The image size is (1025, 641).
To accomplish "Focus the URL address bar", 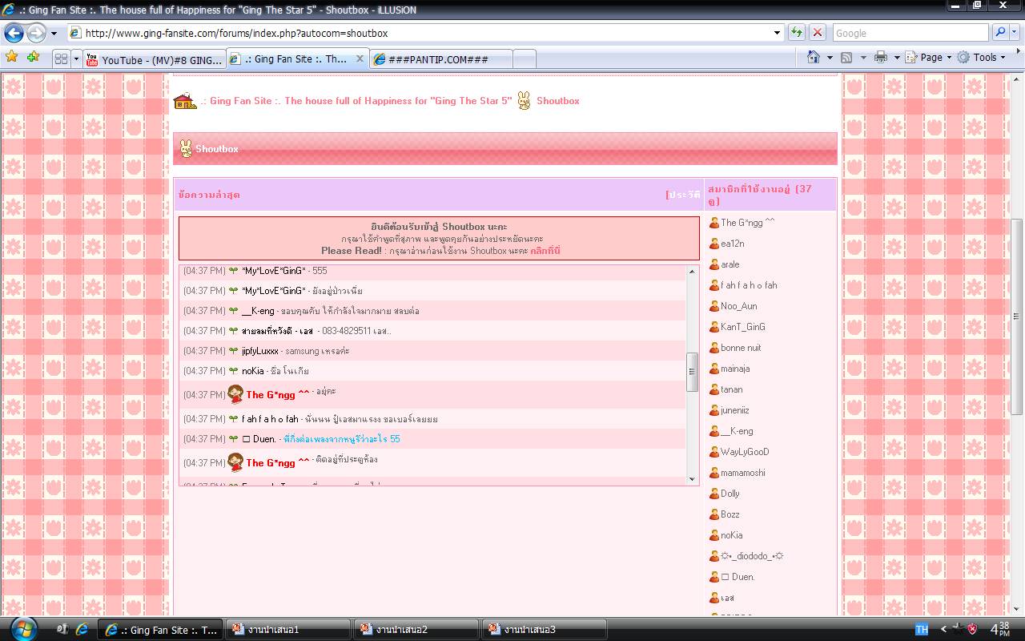I will (x=419, y=33).
